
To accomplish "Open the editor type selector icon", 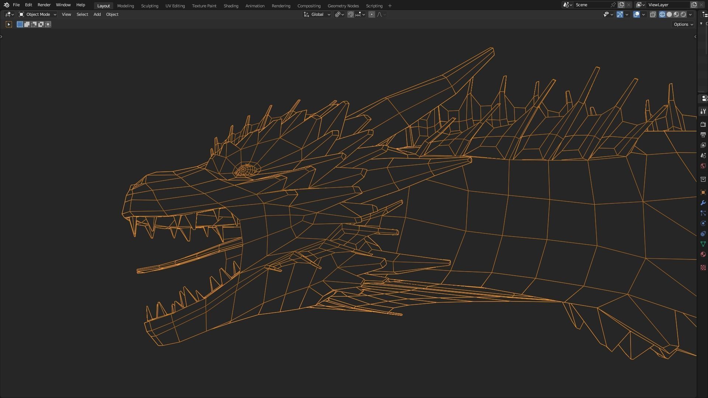I will [9, 14].
